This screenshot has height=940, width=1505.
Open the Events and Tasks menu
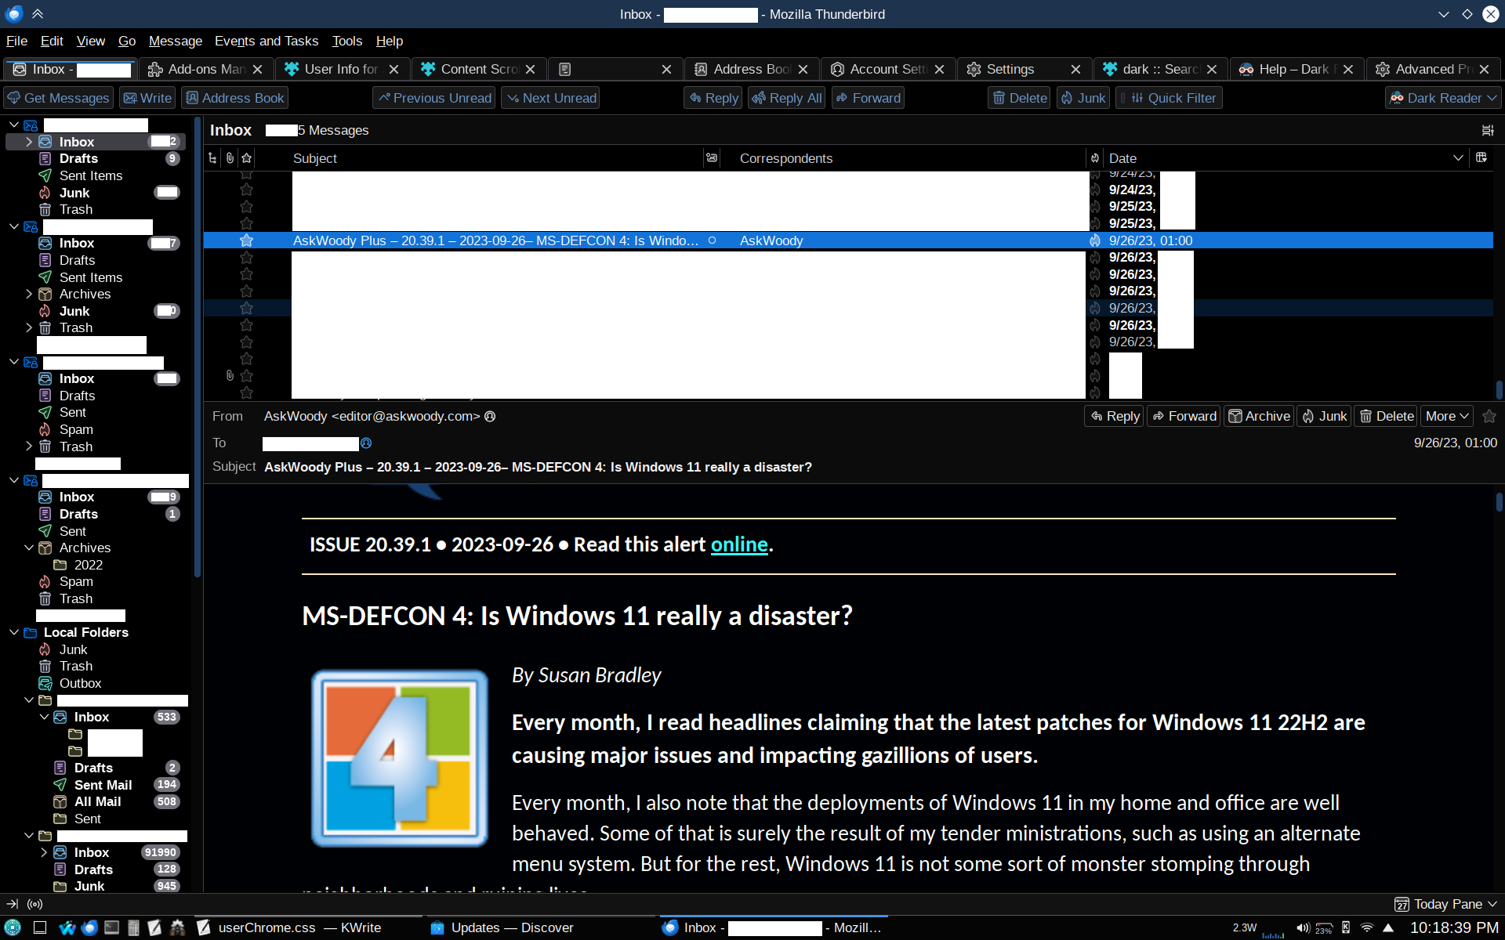point(266,41)
